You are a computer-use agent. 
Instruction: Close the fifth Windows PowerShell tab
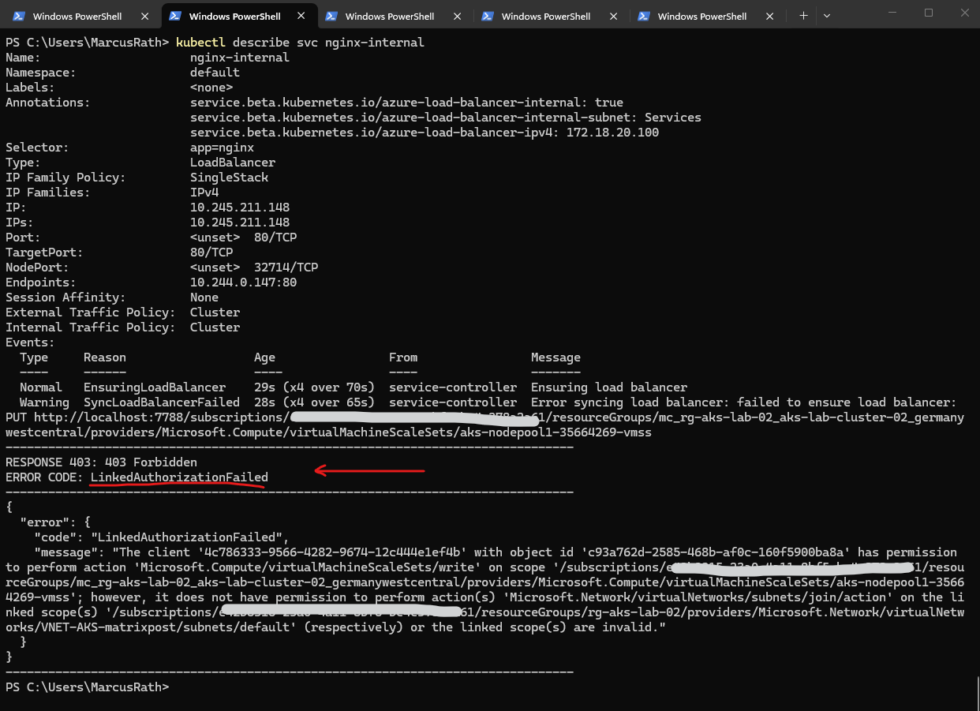coord(769,16)
